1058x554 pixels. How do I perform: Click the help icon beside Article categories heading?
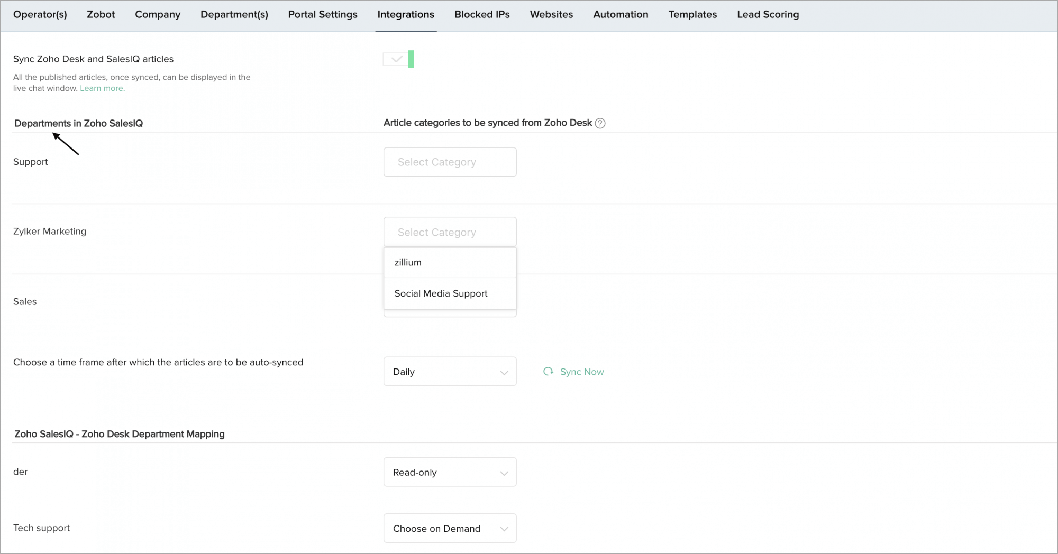[600, 123]
